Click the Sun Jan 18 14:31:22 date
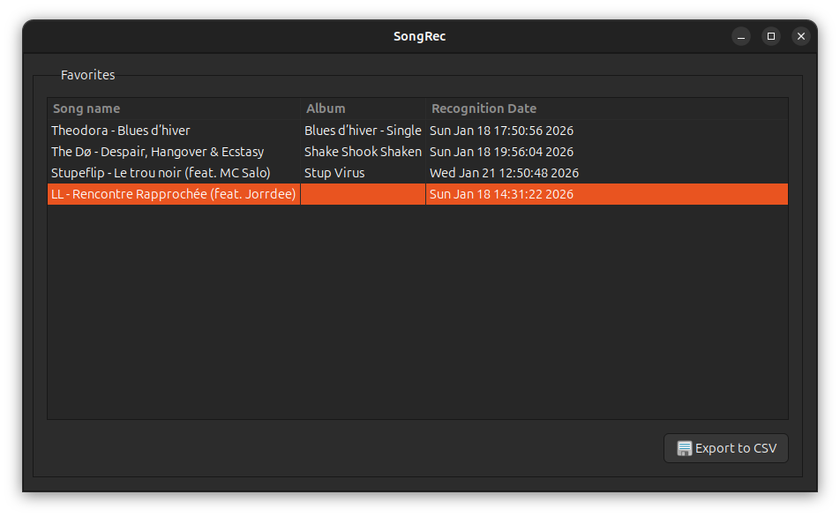The width and height of the screenshot is (840, 517). [501, 194]
